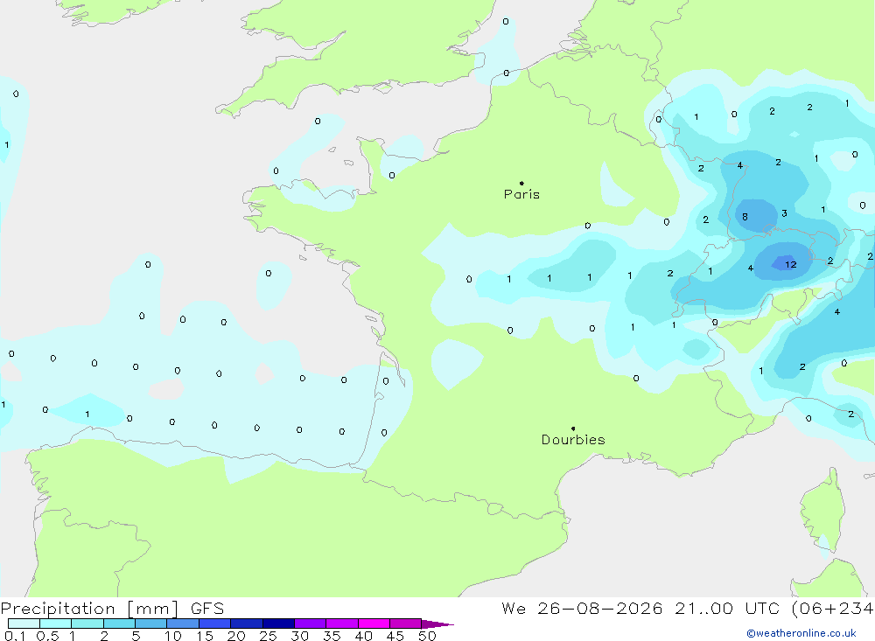Click the legend label 50
The height and width of the screenshot is (641, 875).
click(x=427, y=636)
